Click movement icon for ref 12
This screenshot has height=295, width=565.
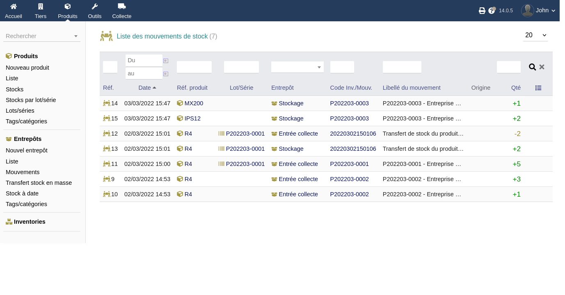pyautogui.click(x=107, y=134)
